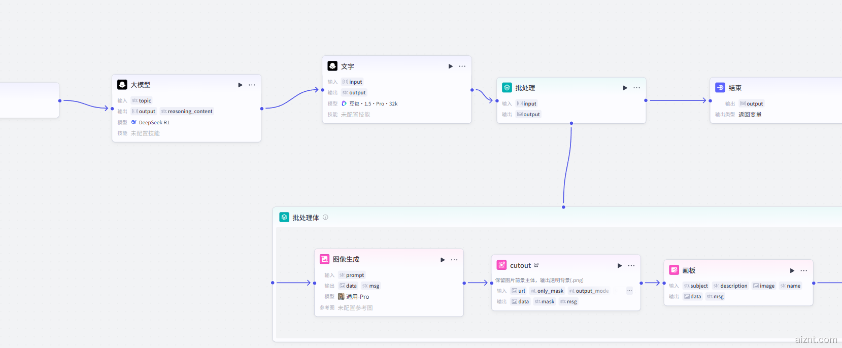Select the only_mask input tag in cutout
This screenshot has height=348, width=842.
point(547,291)
